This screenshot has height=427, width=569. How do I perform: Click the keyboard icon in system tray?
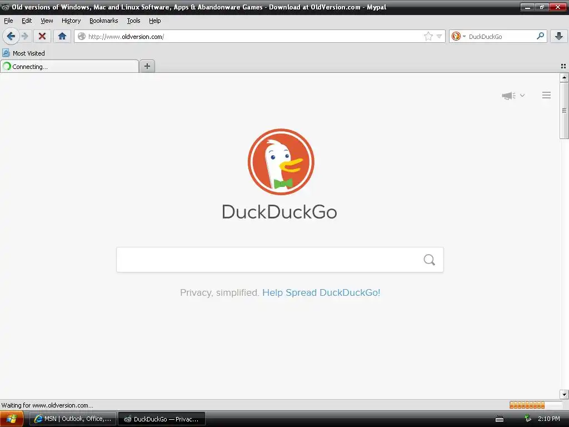pyautogui.click(x=500, y=419)
